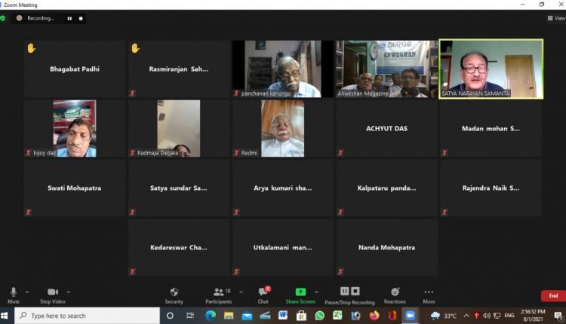566x324 pixels.
Task: Toggle Pause/Stop Recording in toolbar
Action: [x=349, y=294]
